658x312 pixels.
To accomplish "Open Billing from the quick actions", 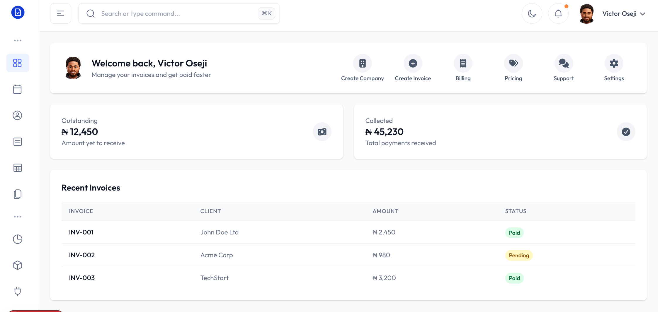I will click(463, 63).
